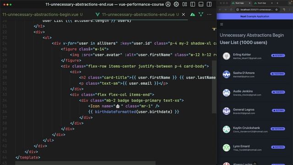Image resolution: width=293 pixels, height=165 pixels.
Task: Click Audie Jenkins' birthdate badge
Action: point(278,92)
